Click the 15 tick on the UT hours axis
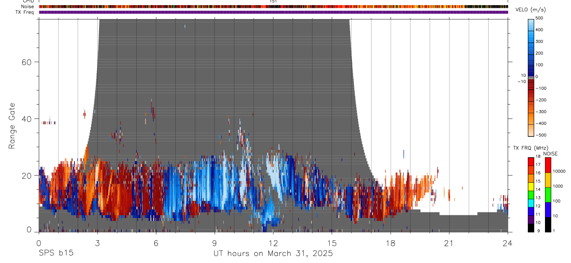Viewport: 571px width, 263px height. click(x=332, y=243)
